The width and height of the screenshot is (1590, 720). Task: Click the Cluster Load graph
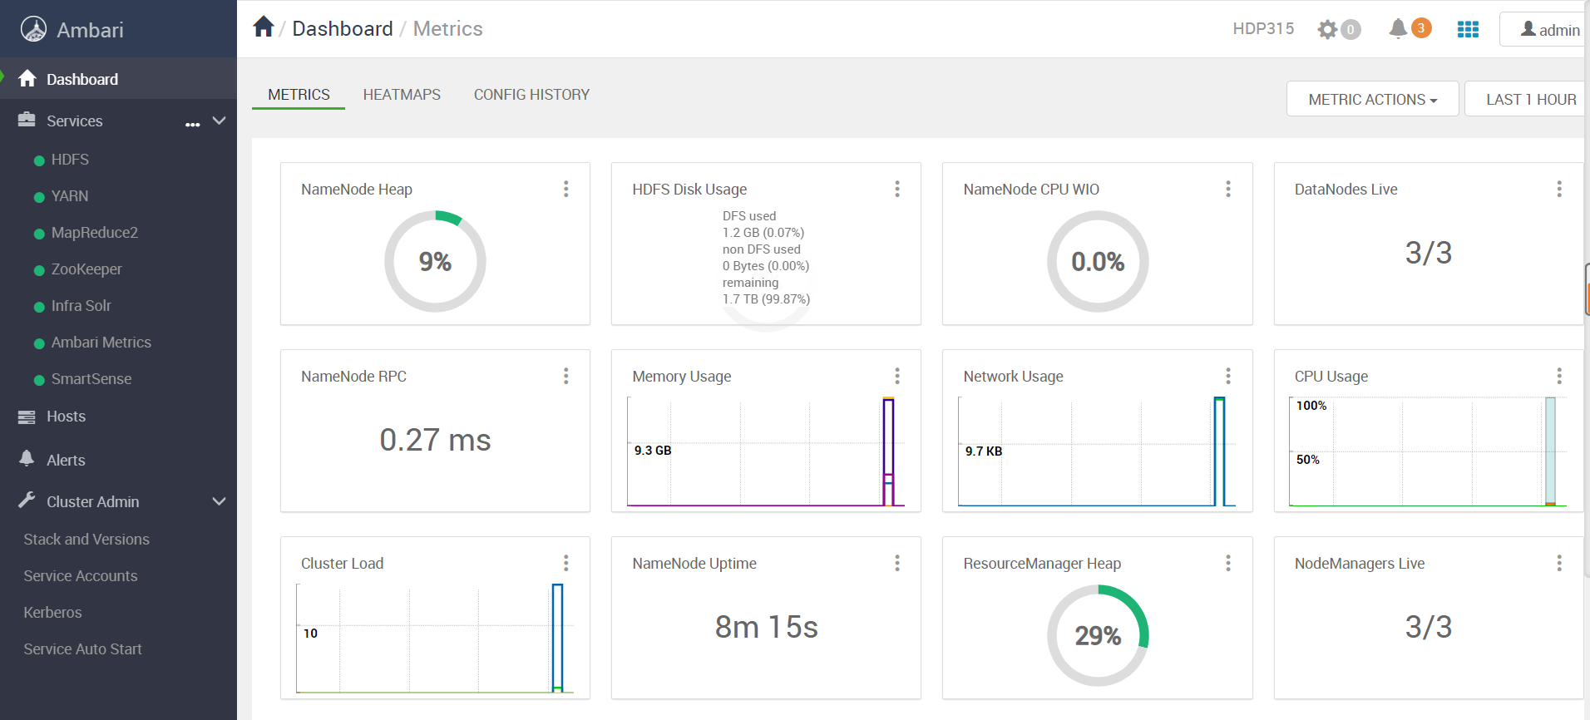tap(435, 639)
